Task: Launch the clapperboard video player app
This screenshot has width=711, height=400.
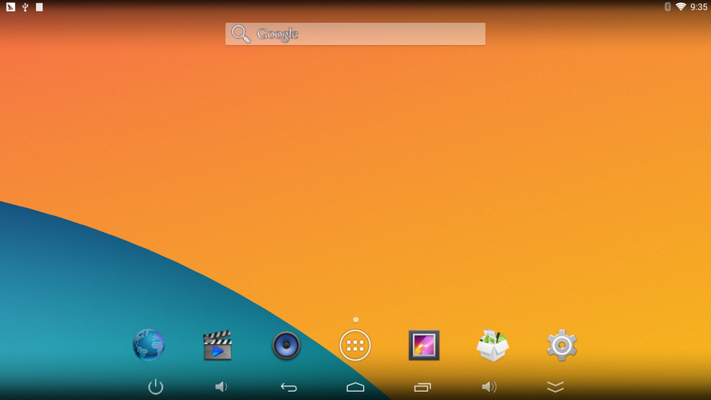Action: (218, 346)
